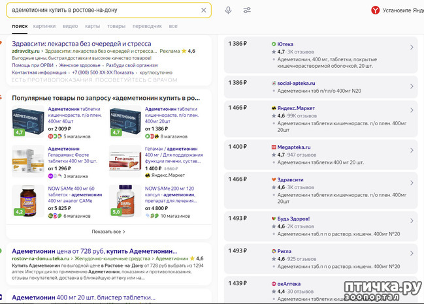Open Будь Здоров! offer chevron
The width and height of the screenshot is (424, 304).
pos(412,221)
